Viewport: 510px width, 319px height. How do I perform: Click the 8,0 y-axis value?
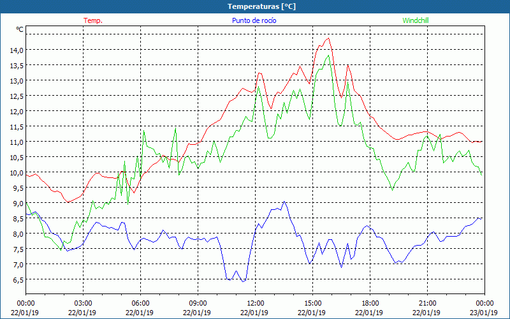(x=18, y=234)
